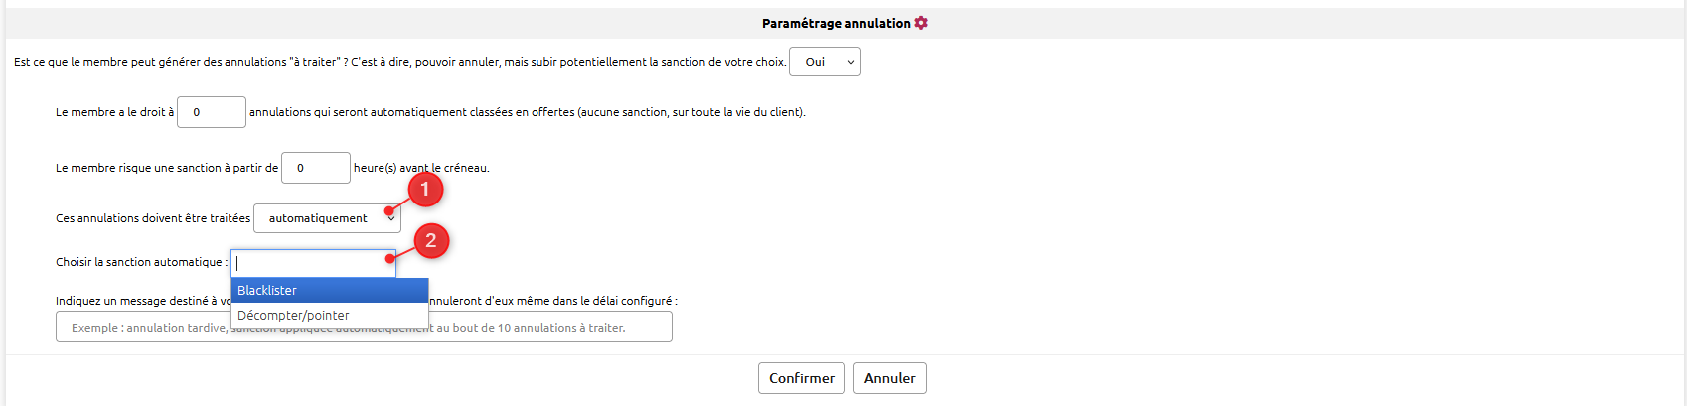This screenshot has width=1687, height=406.
Task: Click the "heure(s) avant le créneau" text
Action: pyautogui.click(x=421, y=169)
